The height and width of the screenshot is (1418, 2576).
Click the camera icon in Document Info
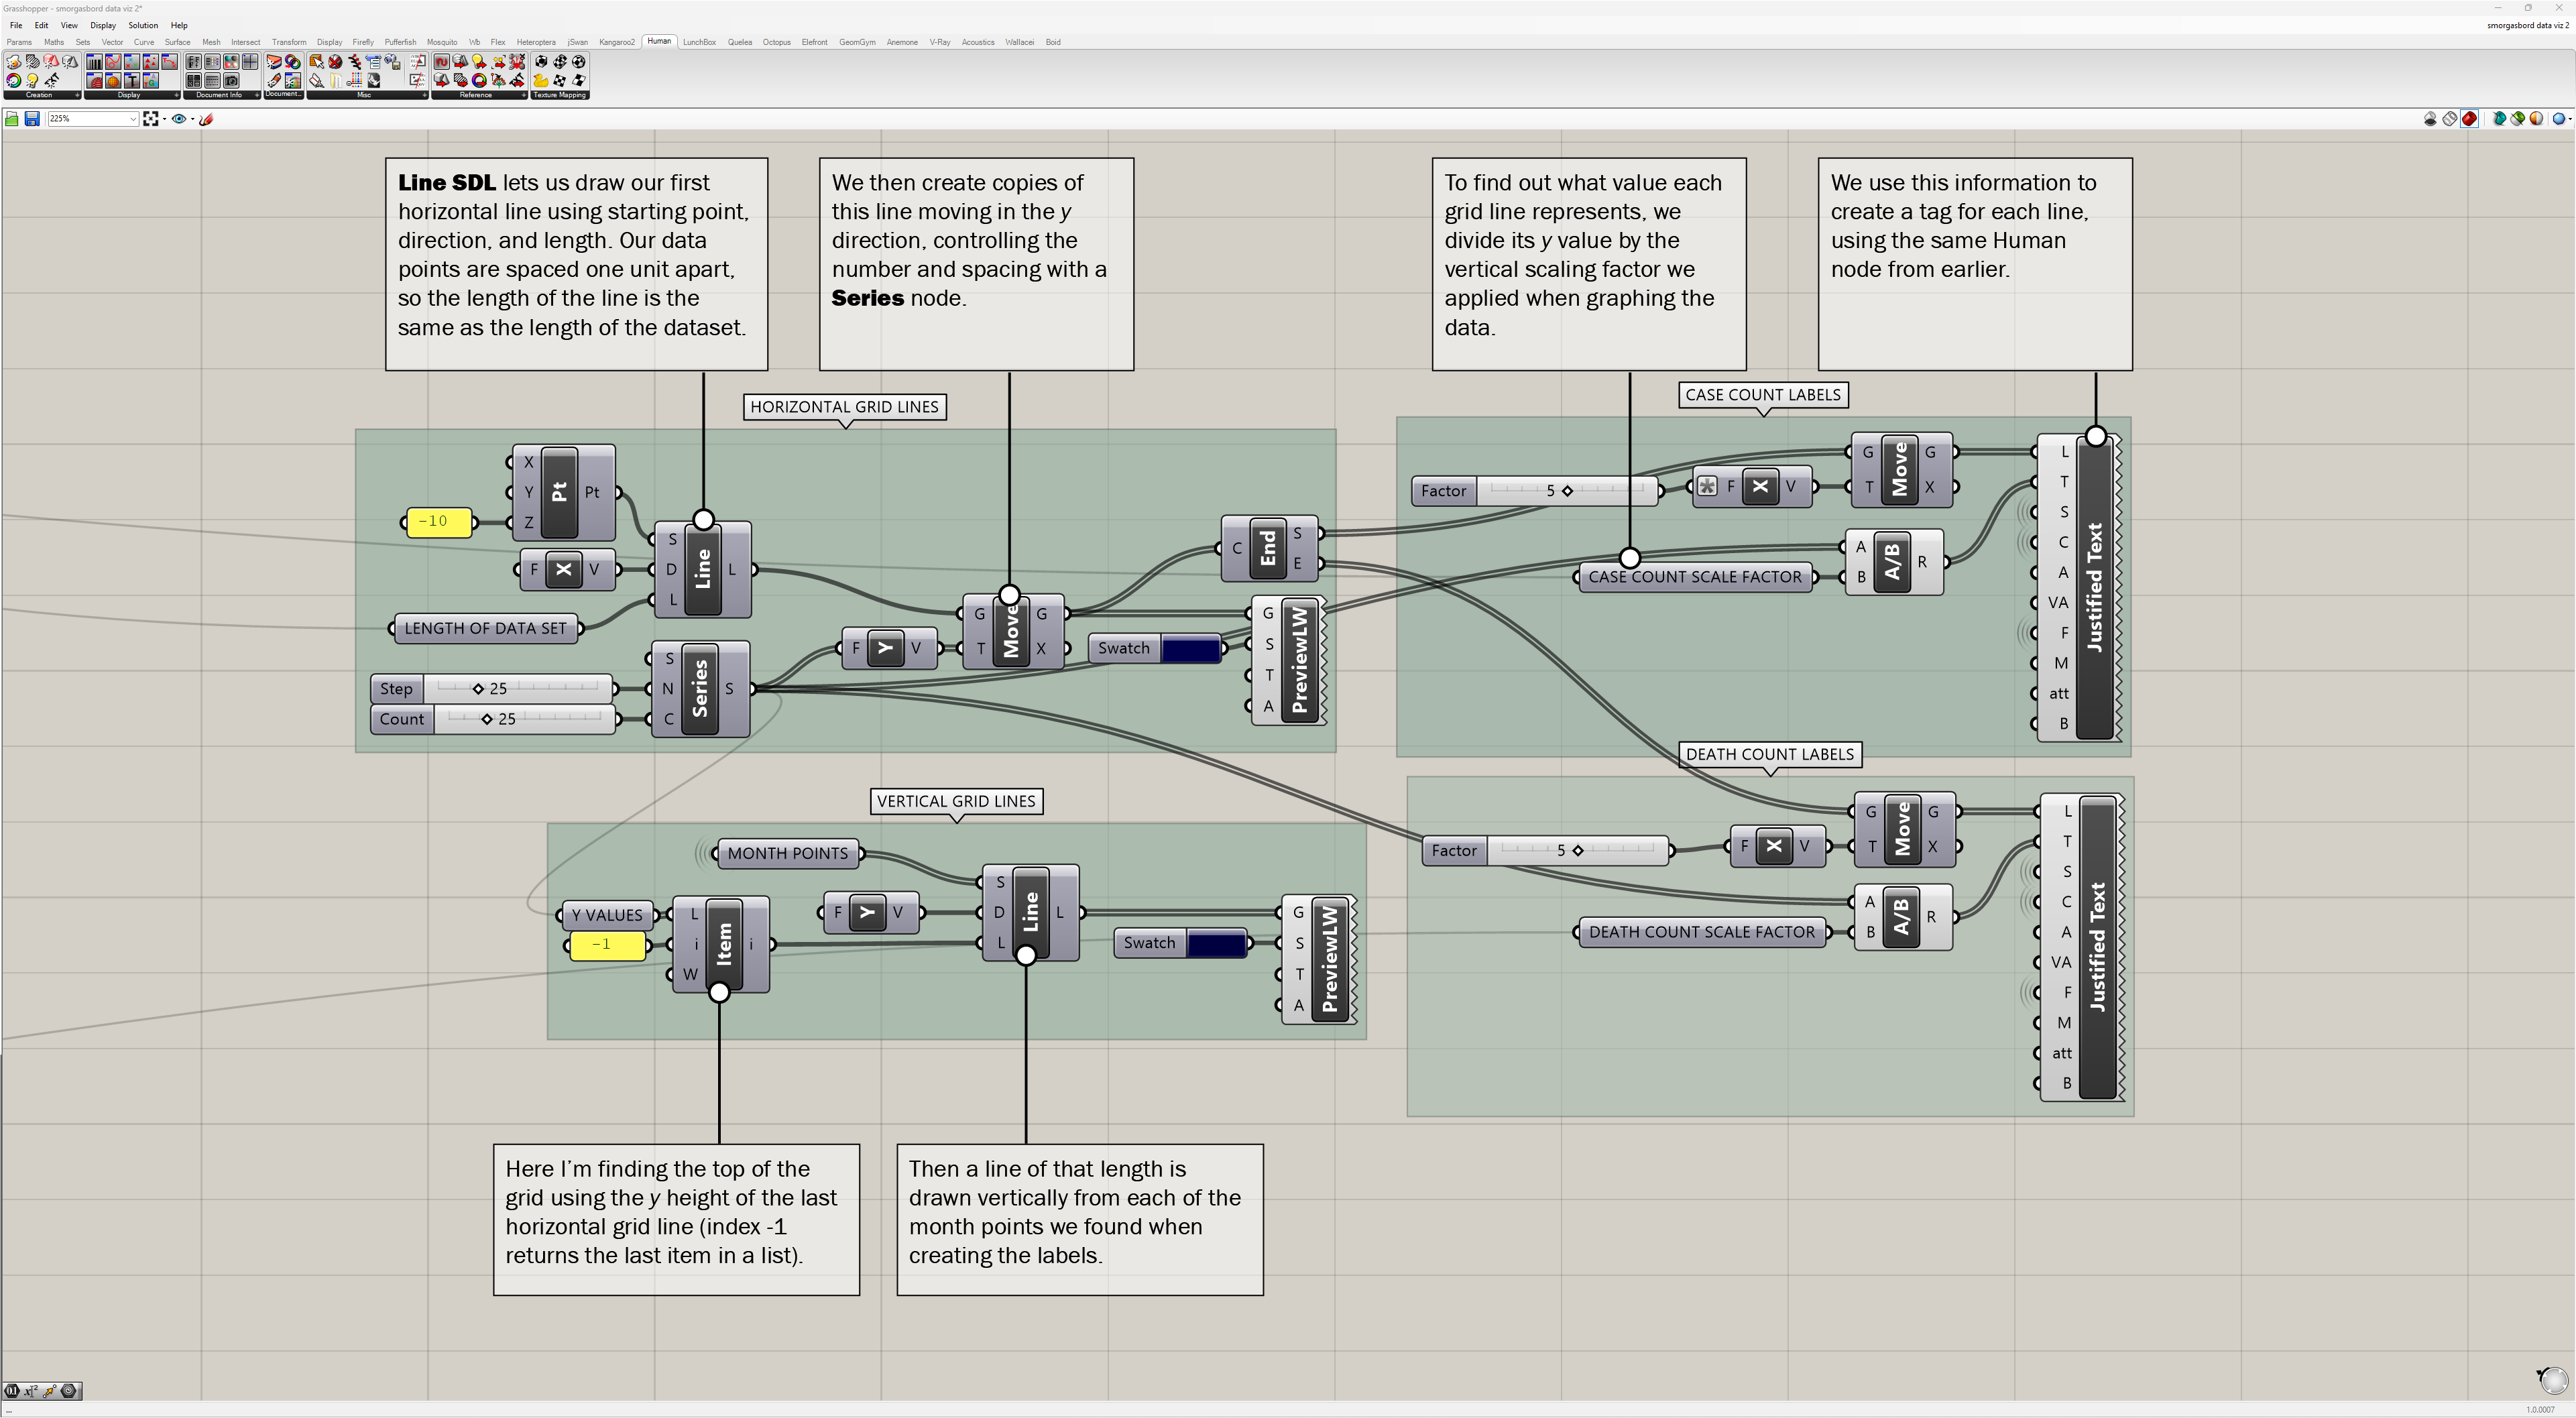click(231, 81)
